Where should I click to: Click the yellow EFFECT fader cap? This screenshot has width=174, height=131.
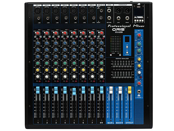click(129, 90)
